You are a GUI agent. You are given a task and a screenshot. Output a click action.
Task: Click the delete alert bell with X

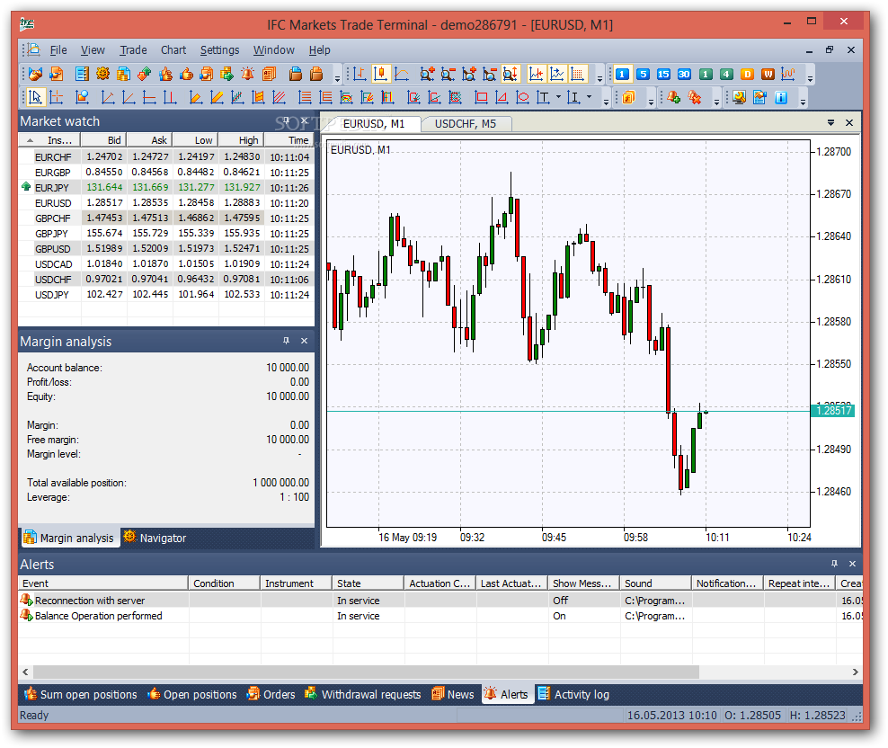click(695, 98)
